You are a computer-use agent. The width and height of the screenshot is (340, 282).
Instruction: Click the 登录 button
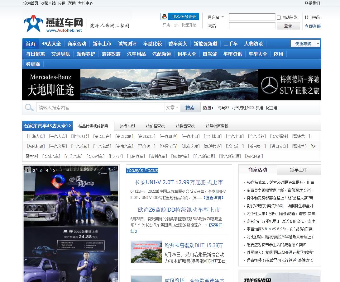[288, 26]
